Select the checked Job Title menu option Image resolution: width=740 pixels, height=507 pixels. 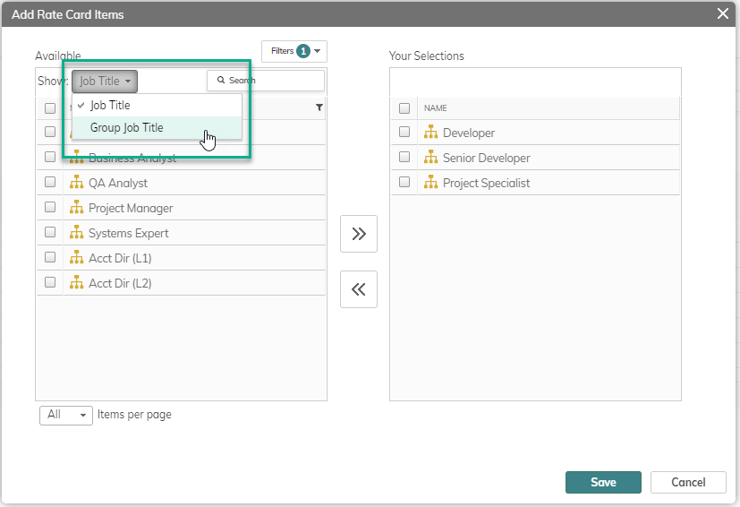(x=110, y=106)
